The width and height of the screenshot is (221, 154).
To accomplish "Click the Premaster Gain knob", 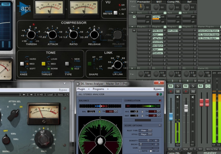I will 141,7.
